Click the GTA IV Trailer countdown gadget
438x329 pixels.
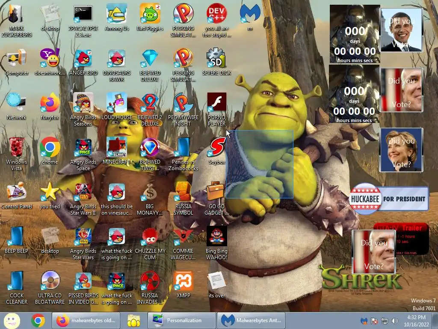tap(413, 238)
